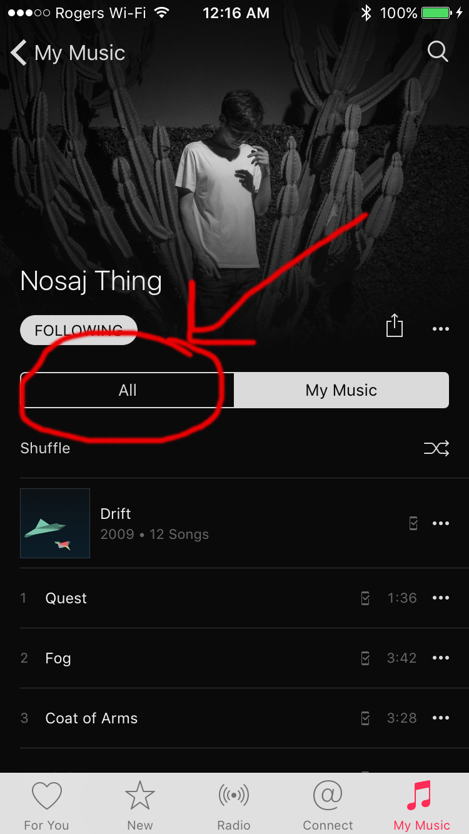
Task: Toggle the FOLLOWING button
Action: pyautogui.click(x=79, y=330)
